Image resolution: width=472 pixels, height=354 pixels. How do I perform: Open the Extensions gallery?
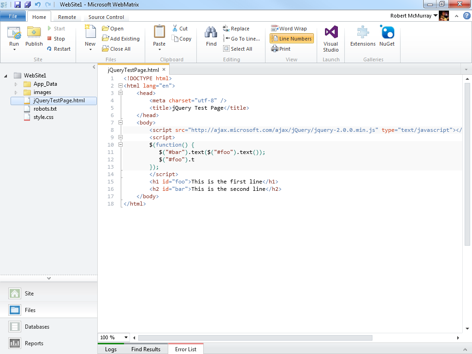363,33
